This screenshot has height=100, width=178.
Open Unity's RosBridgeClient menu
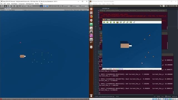coord(30,4)
